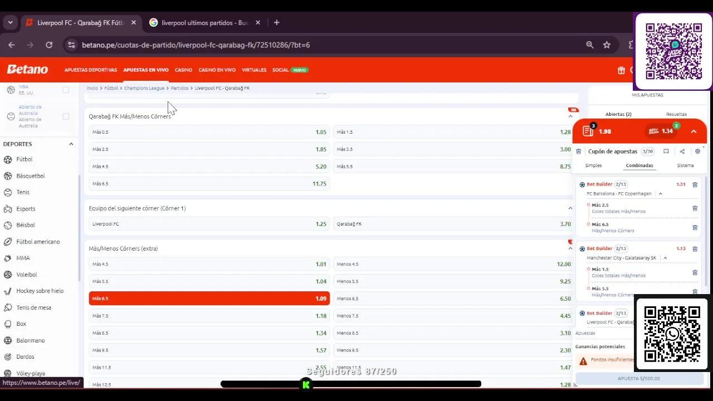
Task: Go to VIRTUALES section
Action: tap(254, 70)
